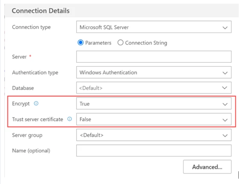
Task: Click the Name (optional) text field
Action: [154, 151]
